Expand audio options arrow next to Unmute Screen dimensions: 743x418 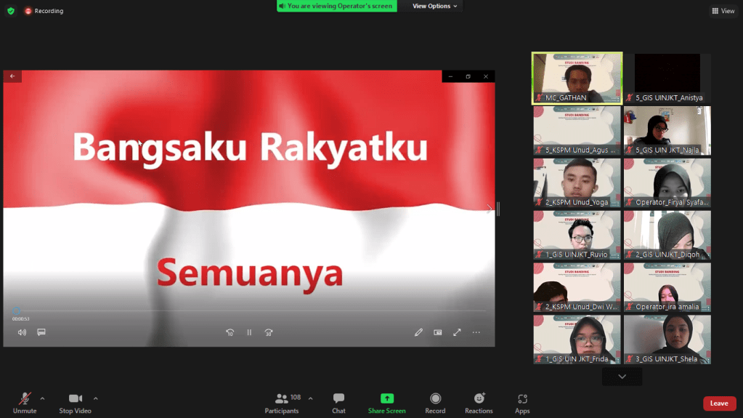tap(42, 398)
